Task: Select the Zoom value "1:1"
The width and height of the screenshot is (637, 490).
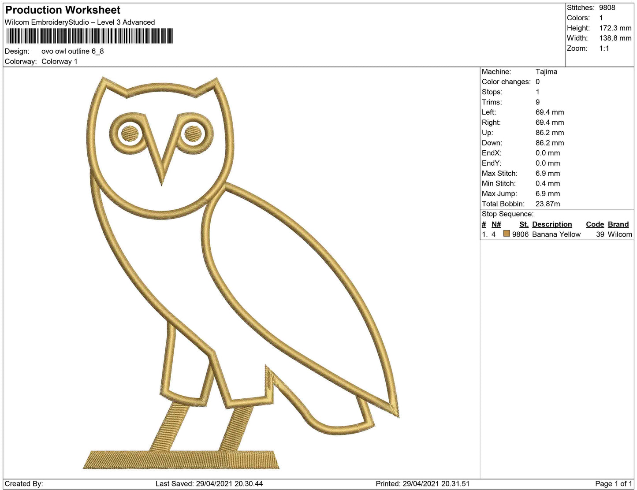Action: 604,48
